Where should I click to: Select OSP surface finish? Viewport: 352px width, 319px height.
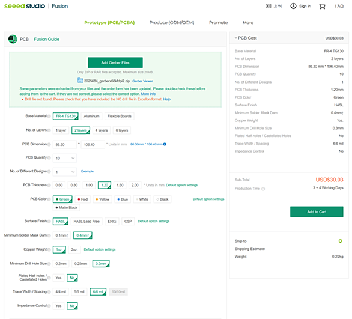128,221
